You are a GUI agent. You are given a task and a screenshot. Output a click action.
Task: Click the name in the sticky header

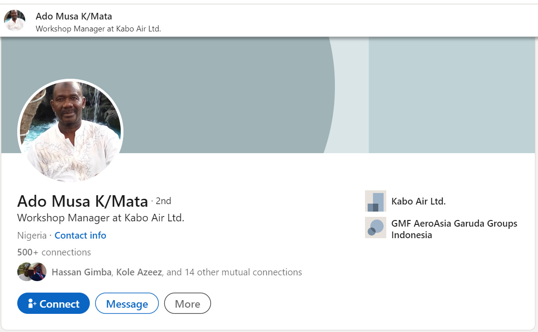click(74, 16)
